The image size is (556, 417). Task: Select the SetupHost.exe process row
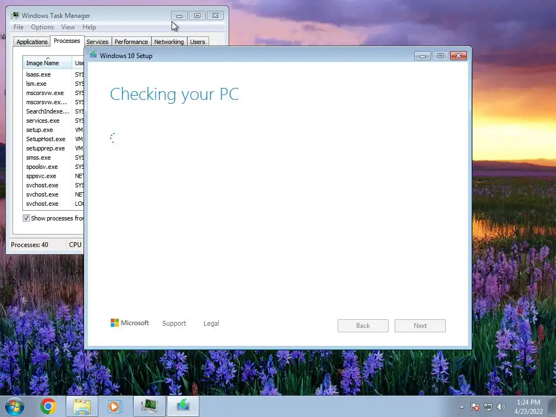(53, 139)
